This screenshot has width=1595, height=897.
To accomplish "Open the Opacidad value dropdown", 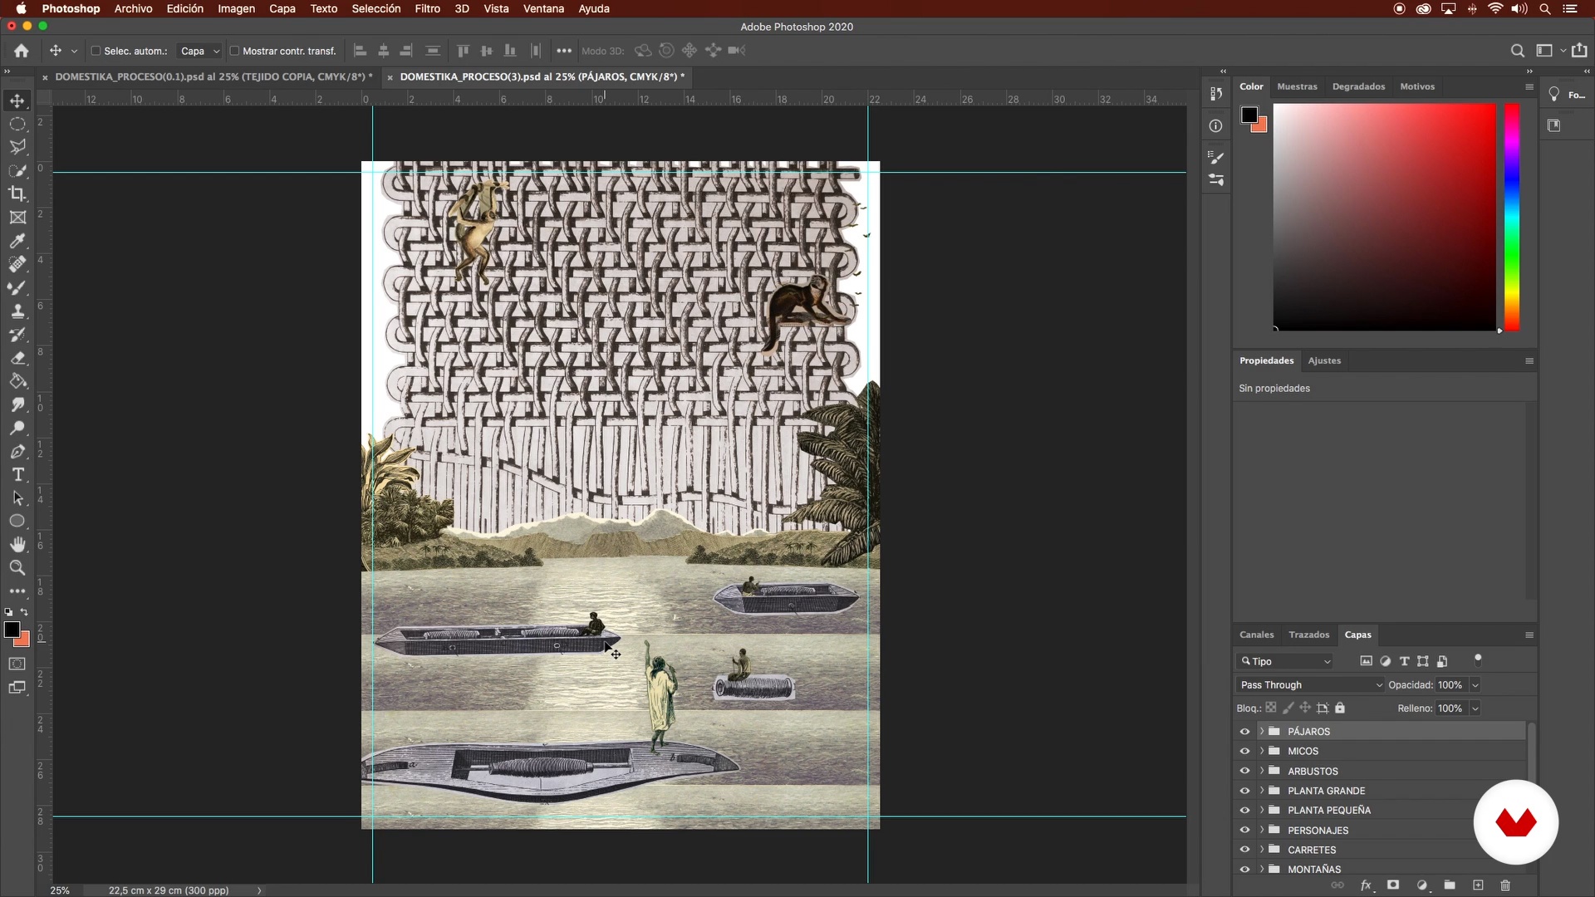I will (1475, 685).
